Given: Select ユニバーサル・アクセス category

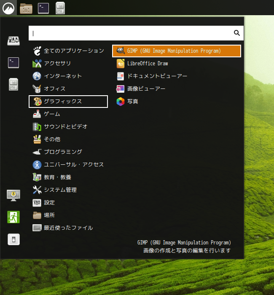Looking at the screenshot, I should pos(68,165).
